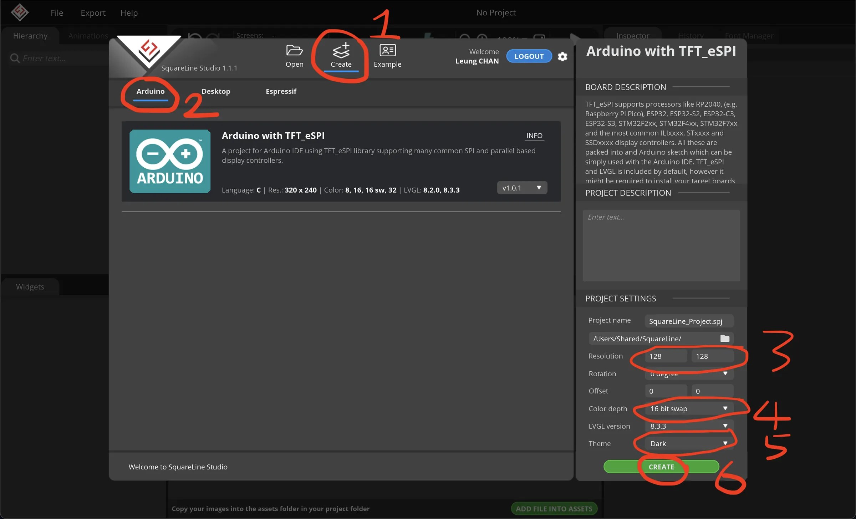
Task: Open settings via the gear icon
Action: [562, 57]
